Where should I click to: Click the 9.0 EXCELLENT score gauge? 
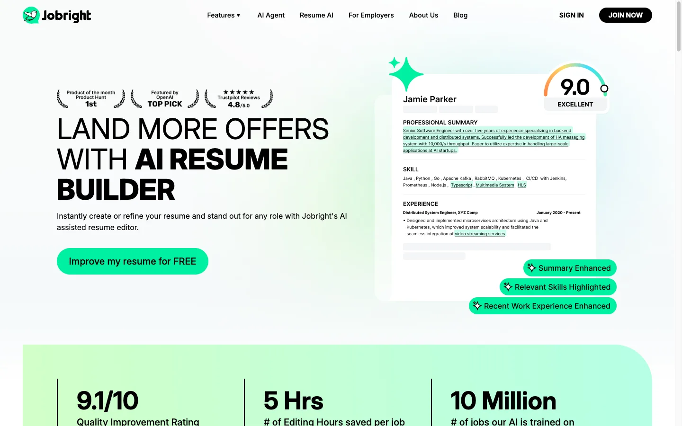point(575,87)
